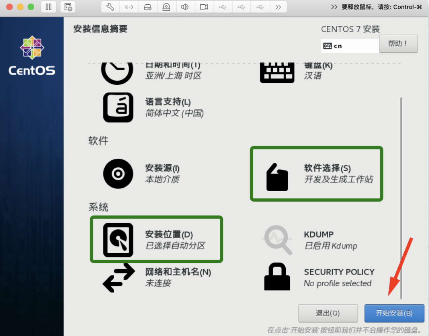Click the 退出(Q) quit button
Image resolution: width=429 pixels, height=336 pixels.
tap(328, 313)
